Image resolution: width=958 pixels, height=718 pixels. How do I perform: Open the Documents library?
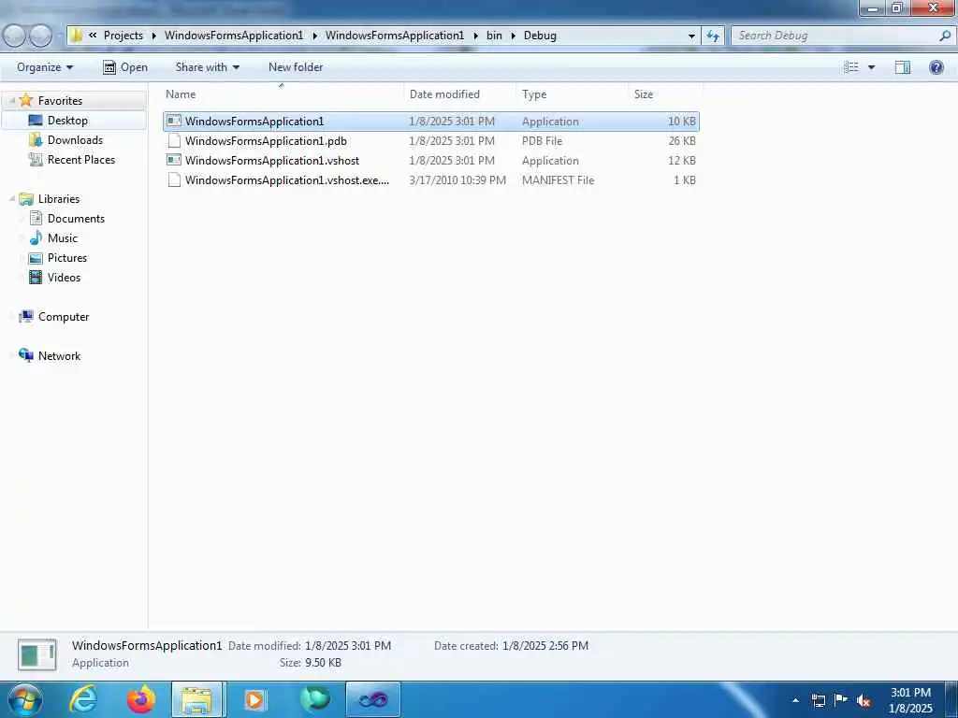(x=76, y=219)
